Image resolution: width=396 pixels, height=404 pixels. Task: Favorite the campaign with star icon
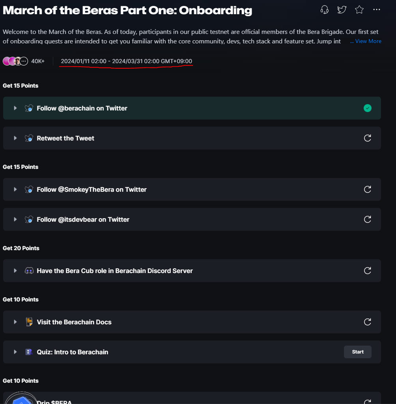359,10
